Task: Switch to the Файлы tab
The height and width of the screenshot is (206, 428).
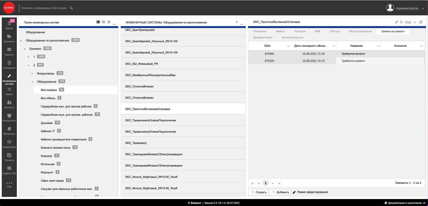Action: click(x=280, y=31)
